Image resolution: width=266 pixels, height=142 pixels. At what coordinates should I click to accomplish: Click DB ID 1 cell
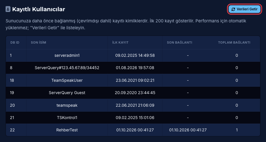pos(16,55)
